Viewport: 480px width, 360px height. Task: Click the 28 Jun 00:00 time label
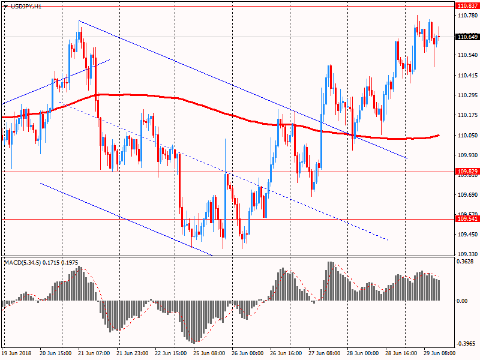(x=363, y=353)
